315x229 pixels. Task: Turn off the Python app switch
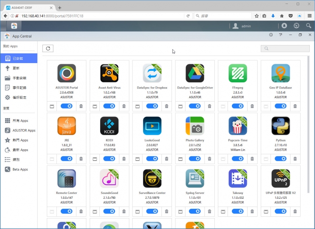280,159
